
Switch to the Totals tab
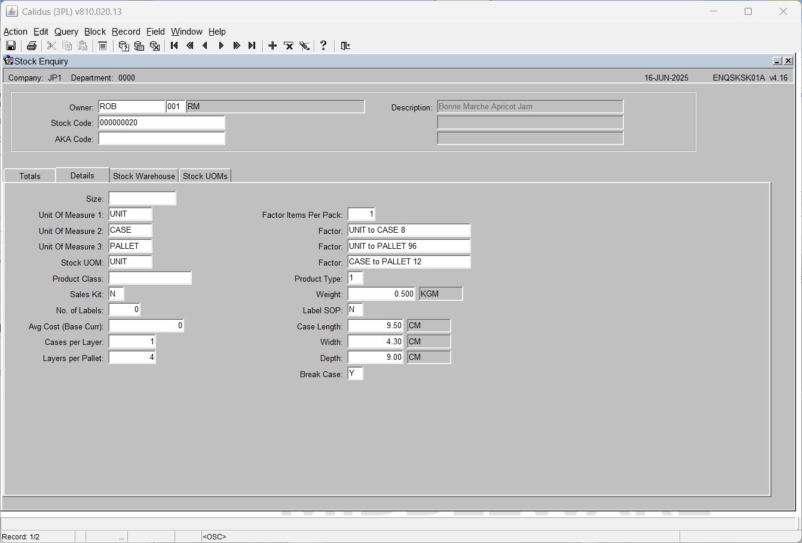[30, 176]
